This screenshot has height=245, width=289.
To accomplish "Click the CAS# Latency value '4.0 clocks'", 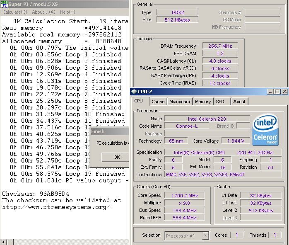I will pos(220,61).
